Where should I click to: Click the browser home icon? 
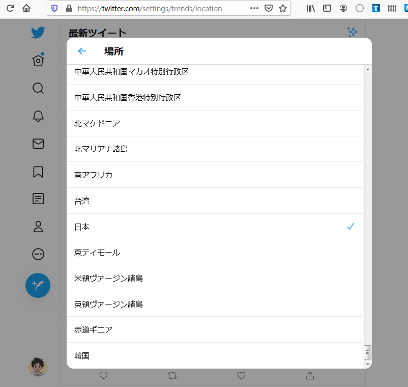tap(26, 8)
